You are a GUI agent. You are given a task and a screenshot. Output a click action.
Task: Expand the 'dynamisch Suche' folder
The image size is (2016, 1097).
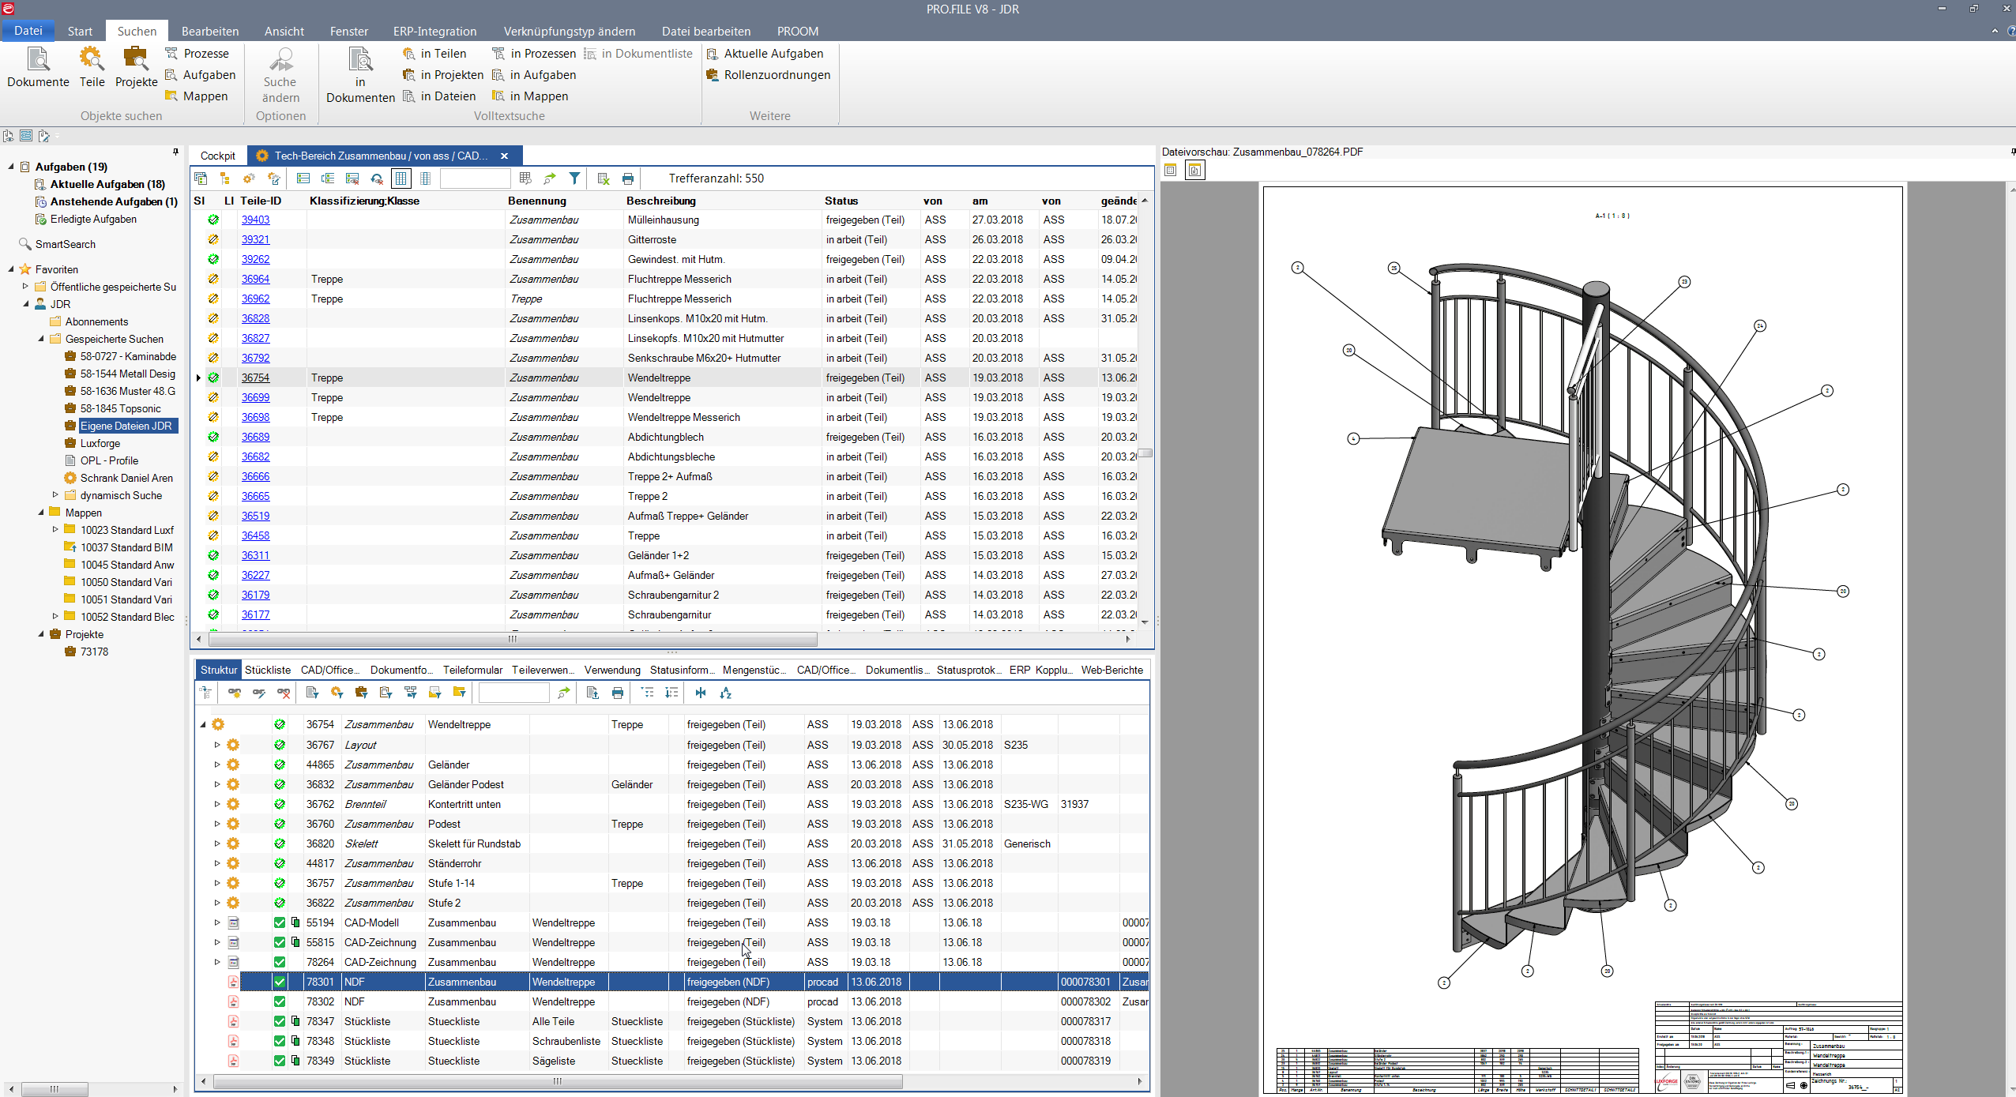pyautogui.click(x=55, y=495)
